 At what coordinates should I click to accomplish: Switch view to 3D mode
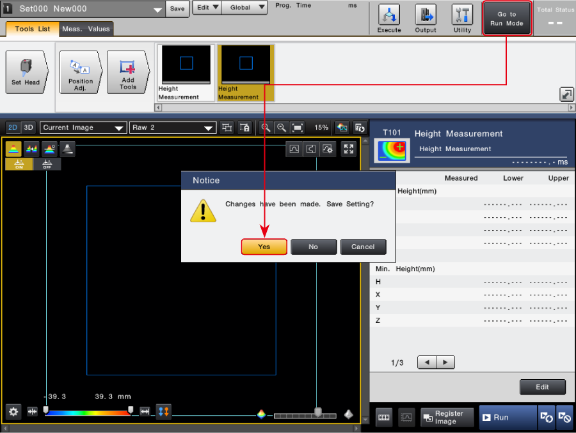tap(28, 127)
